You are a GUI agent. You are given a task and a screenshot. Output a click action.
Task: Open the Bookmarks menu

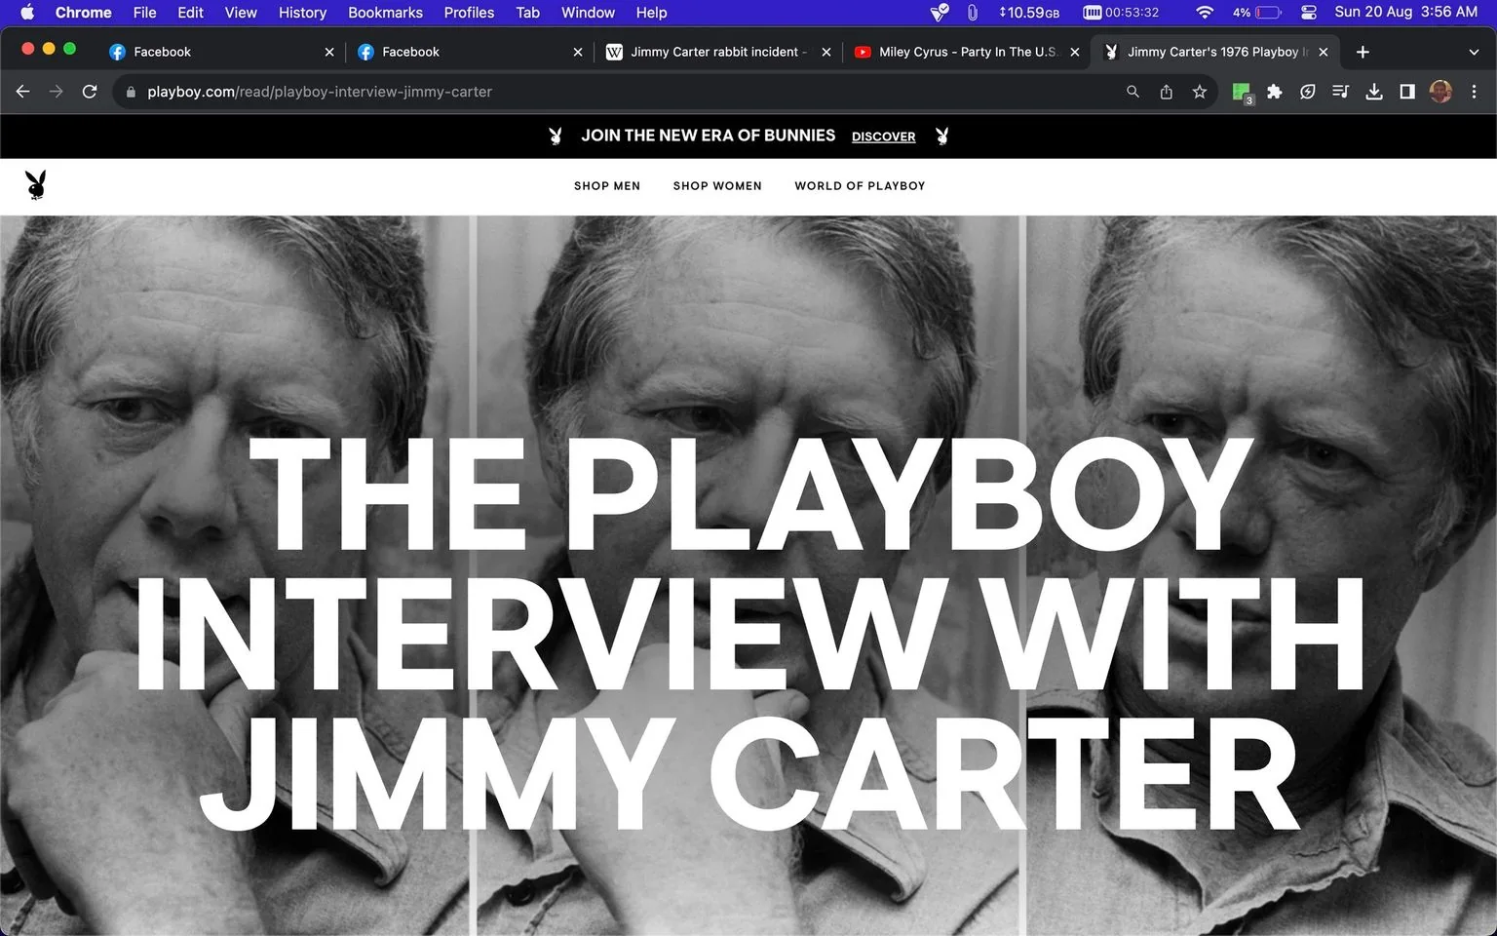(385, 13)
